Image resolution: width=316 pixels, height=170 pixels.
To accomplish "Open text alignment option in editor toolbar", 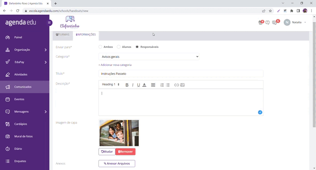I will point(153,85).
